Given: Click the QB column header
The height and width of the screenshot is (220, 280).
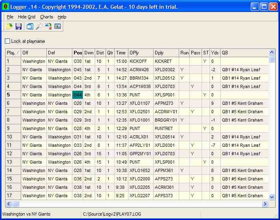Looking at the screenshot, I should point(245,53).
